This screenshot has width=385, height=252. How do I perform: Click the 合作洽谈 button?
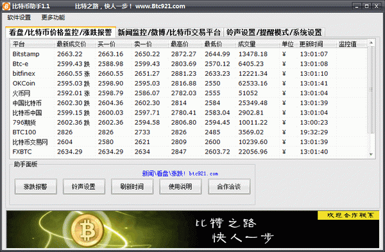(229, 186)
